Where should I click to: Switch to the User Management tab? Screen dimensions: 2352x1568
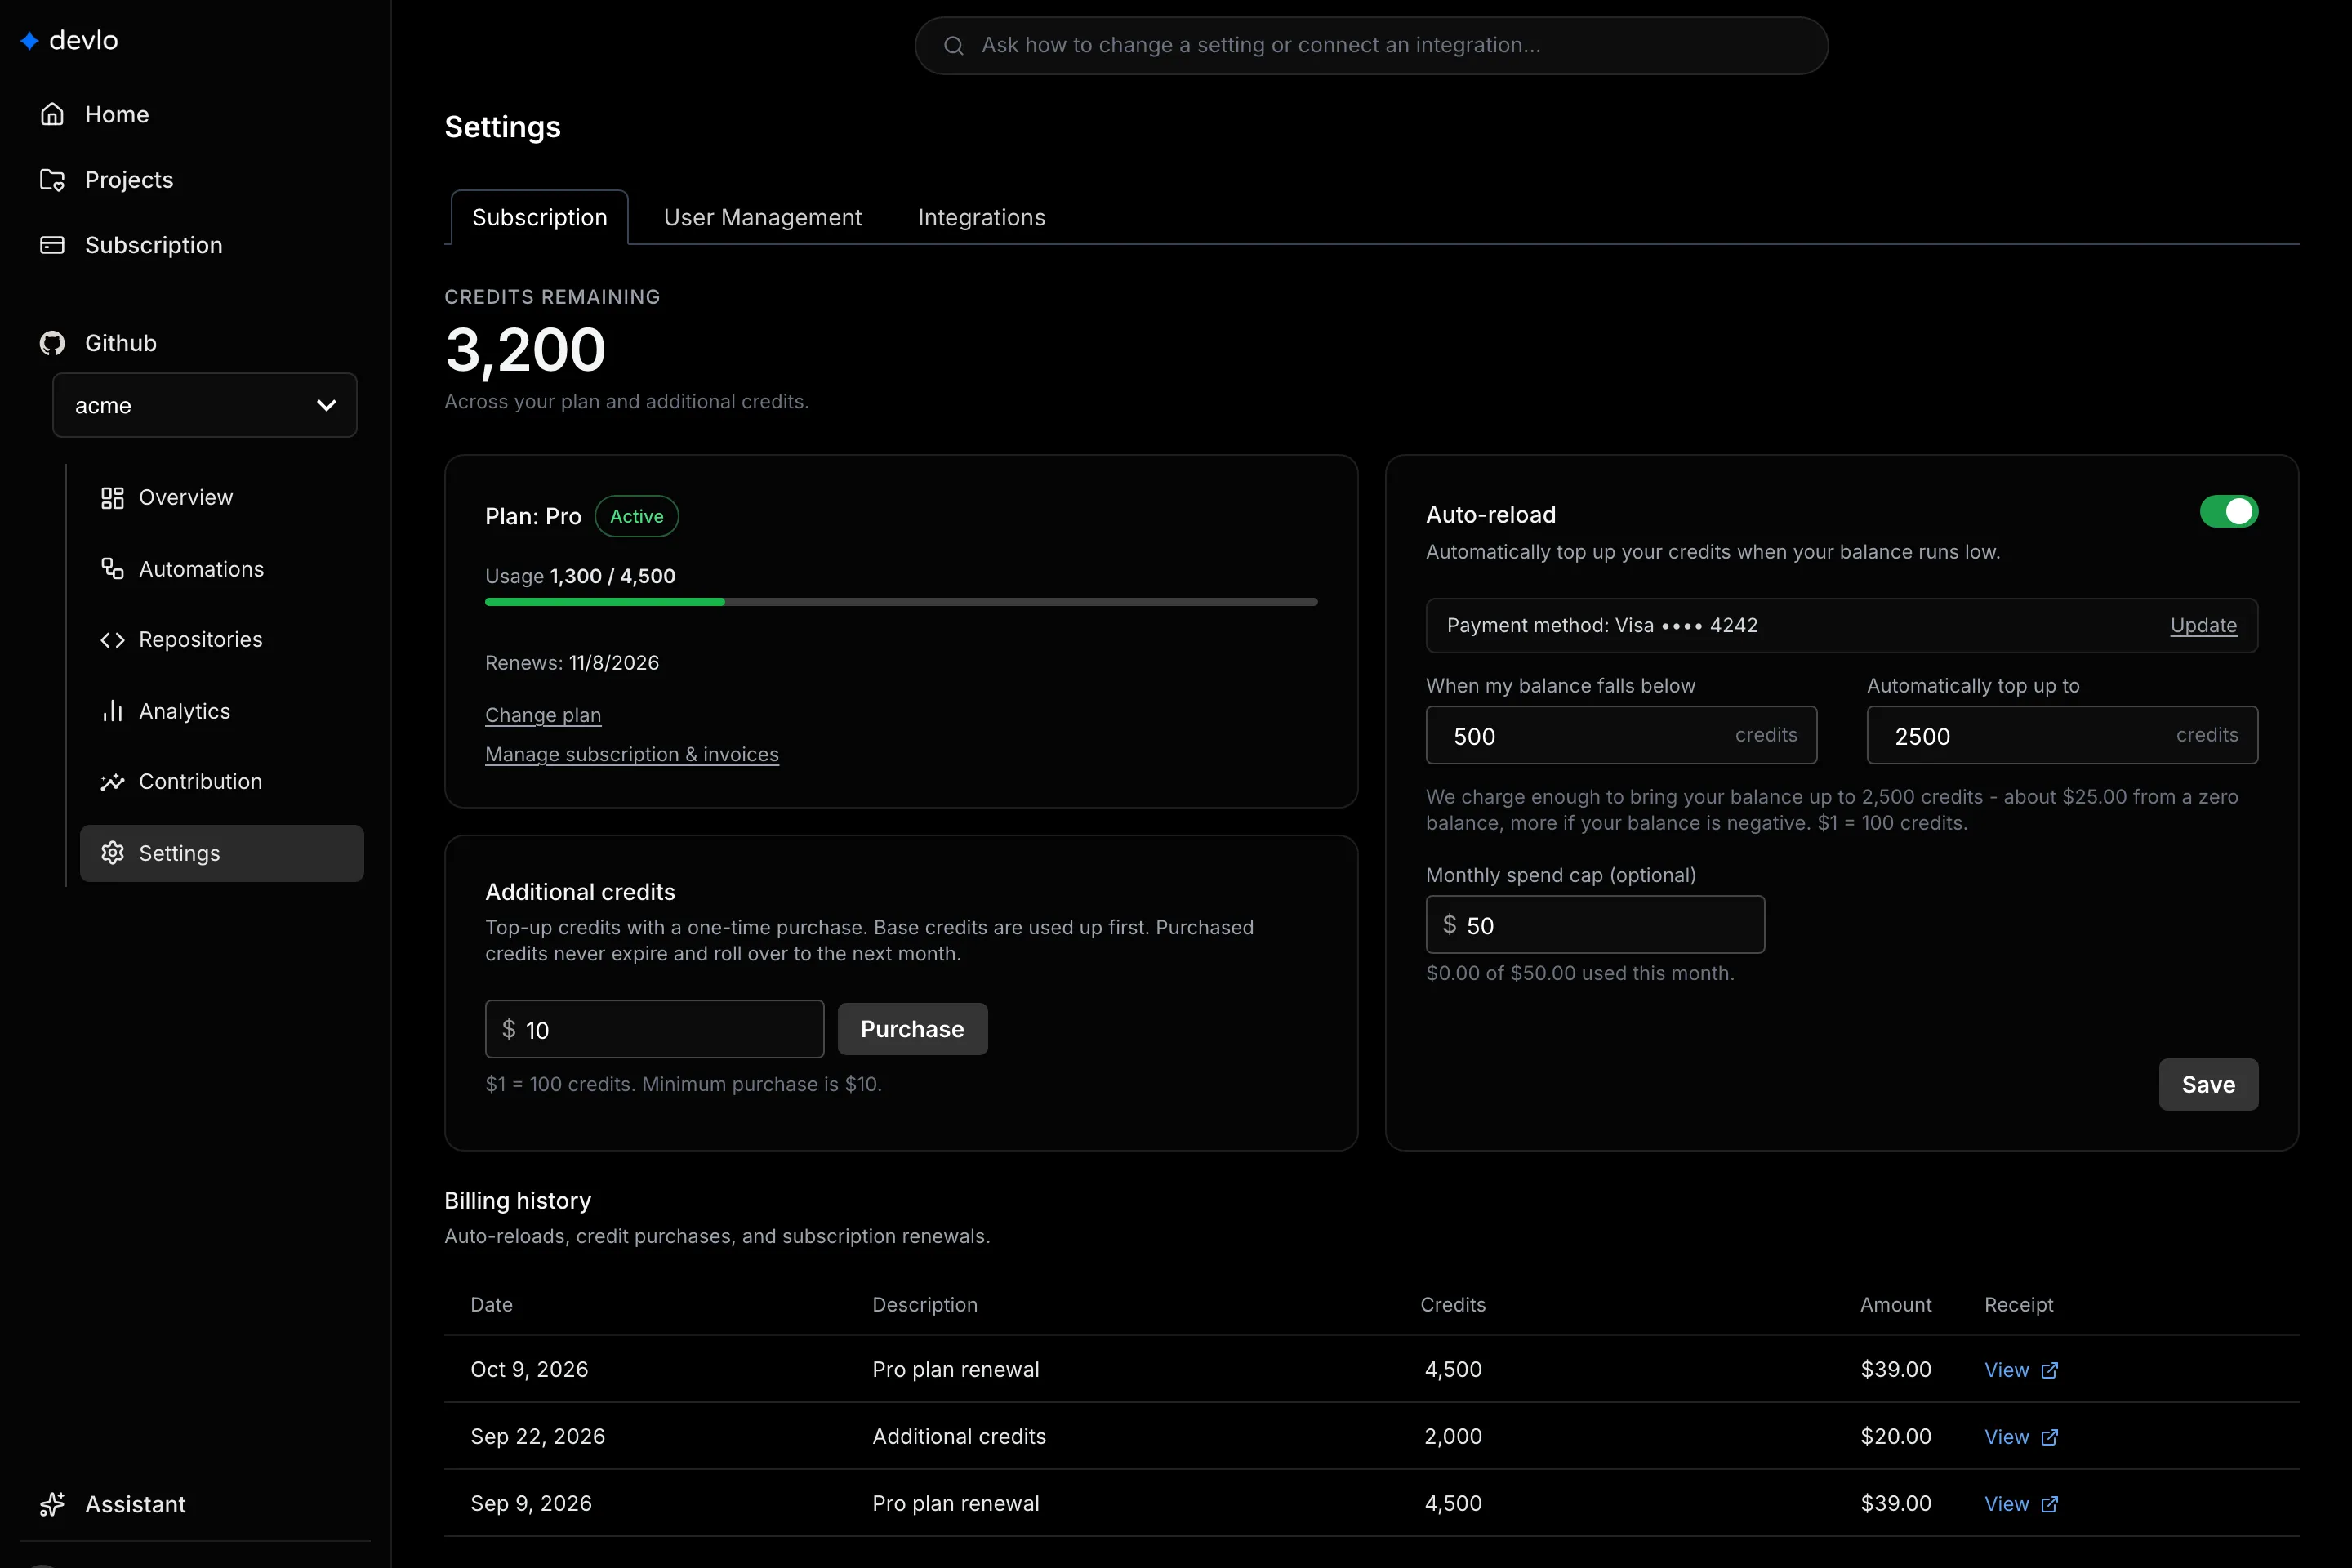click(x=762, y=217)
